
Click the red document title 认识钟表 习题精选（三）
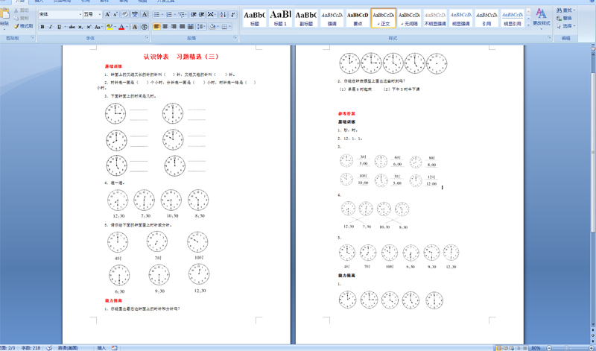181,57
